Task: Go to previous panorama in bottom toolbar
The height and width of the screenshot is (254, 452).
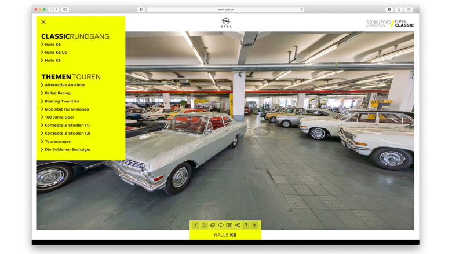Action: pyautogui.click(x=196, y=225)
